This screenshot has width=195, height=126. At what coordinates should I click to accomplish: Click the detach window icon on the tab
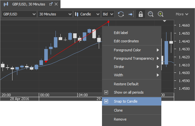pyautogui.click(x=51, y=4)
